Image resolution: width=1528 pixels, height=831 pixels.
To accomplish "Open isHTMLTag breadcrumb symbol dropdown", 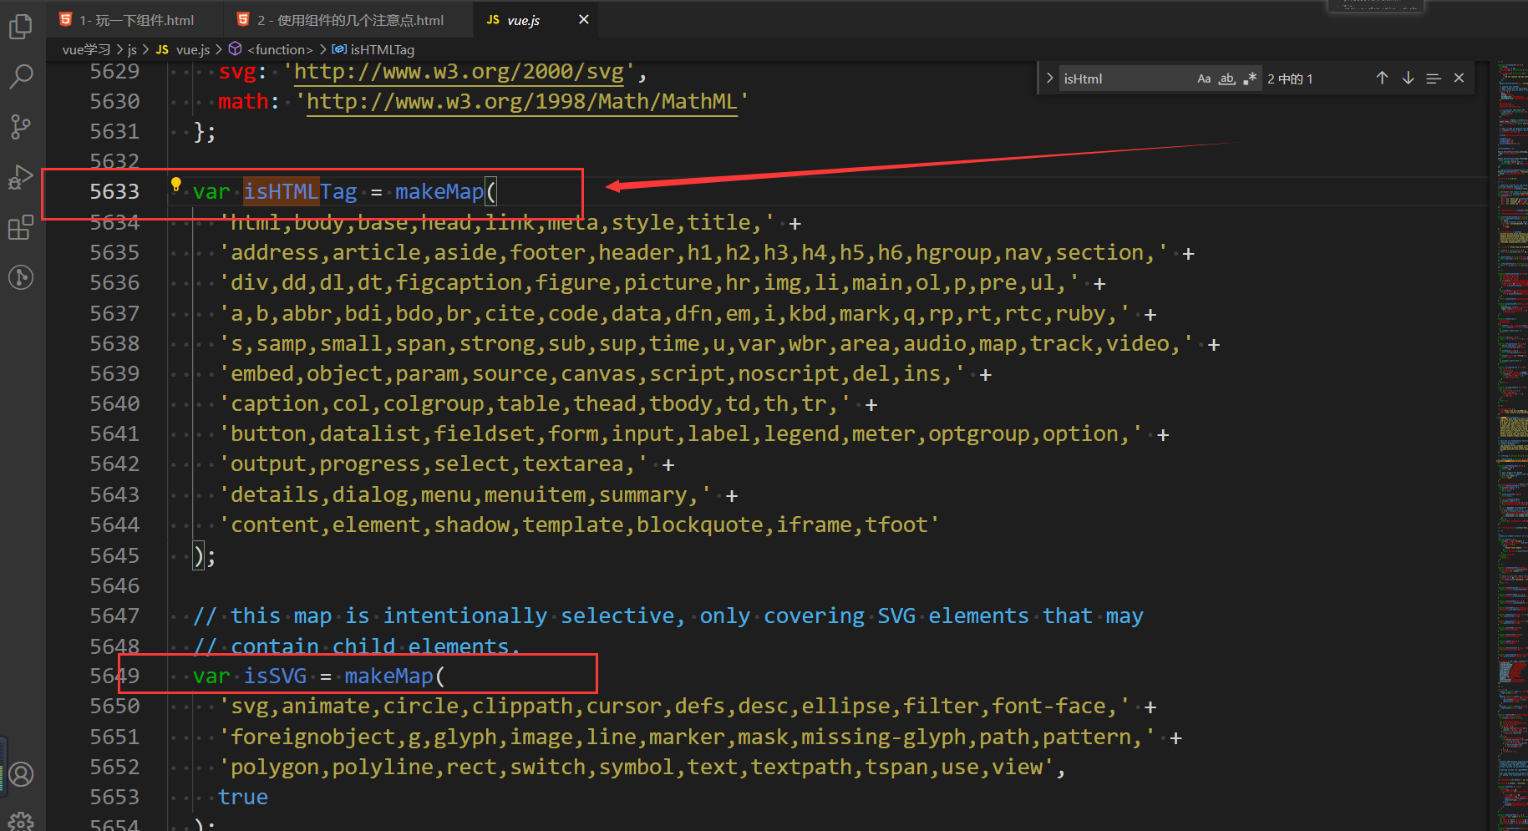I will coord(373,49).
